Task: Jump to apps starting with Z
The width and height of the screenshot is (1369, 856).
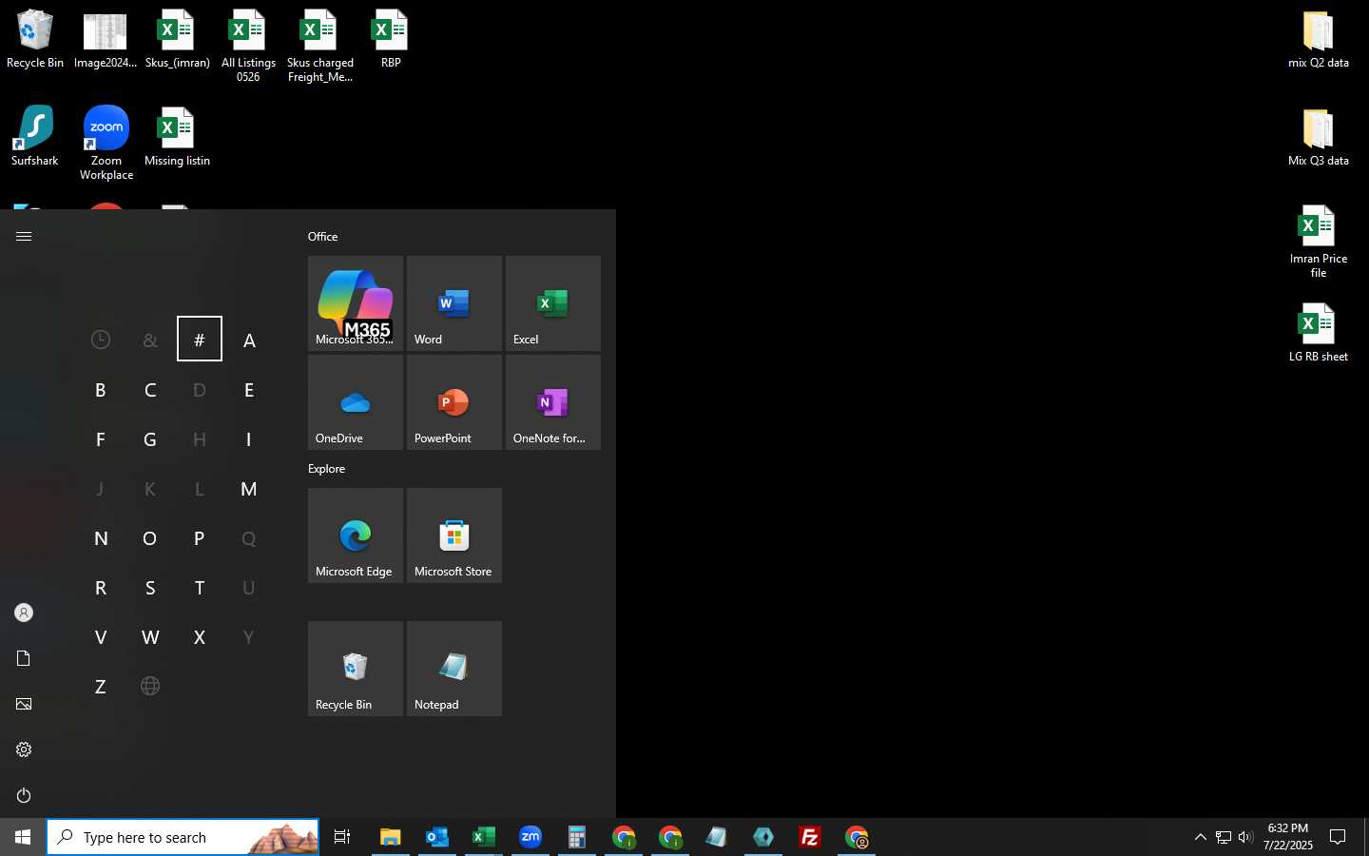Action: click(x=101, y=686)
